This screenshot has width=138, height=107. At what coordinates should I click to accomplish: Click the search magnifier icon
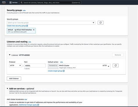pos(22,3)
